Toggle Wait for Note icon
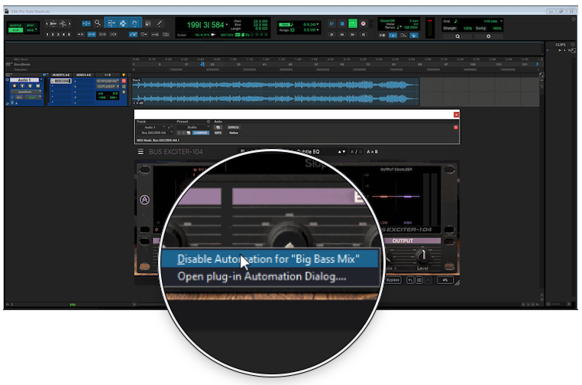The height and width of the screenshot is (385, 582). [383, 35]
